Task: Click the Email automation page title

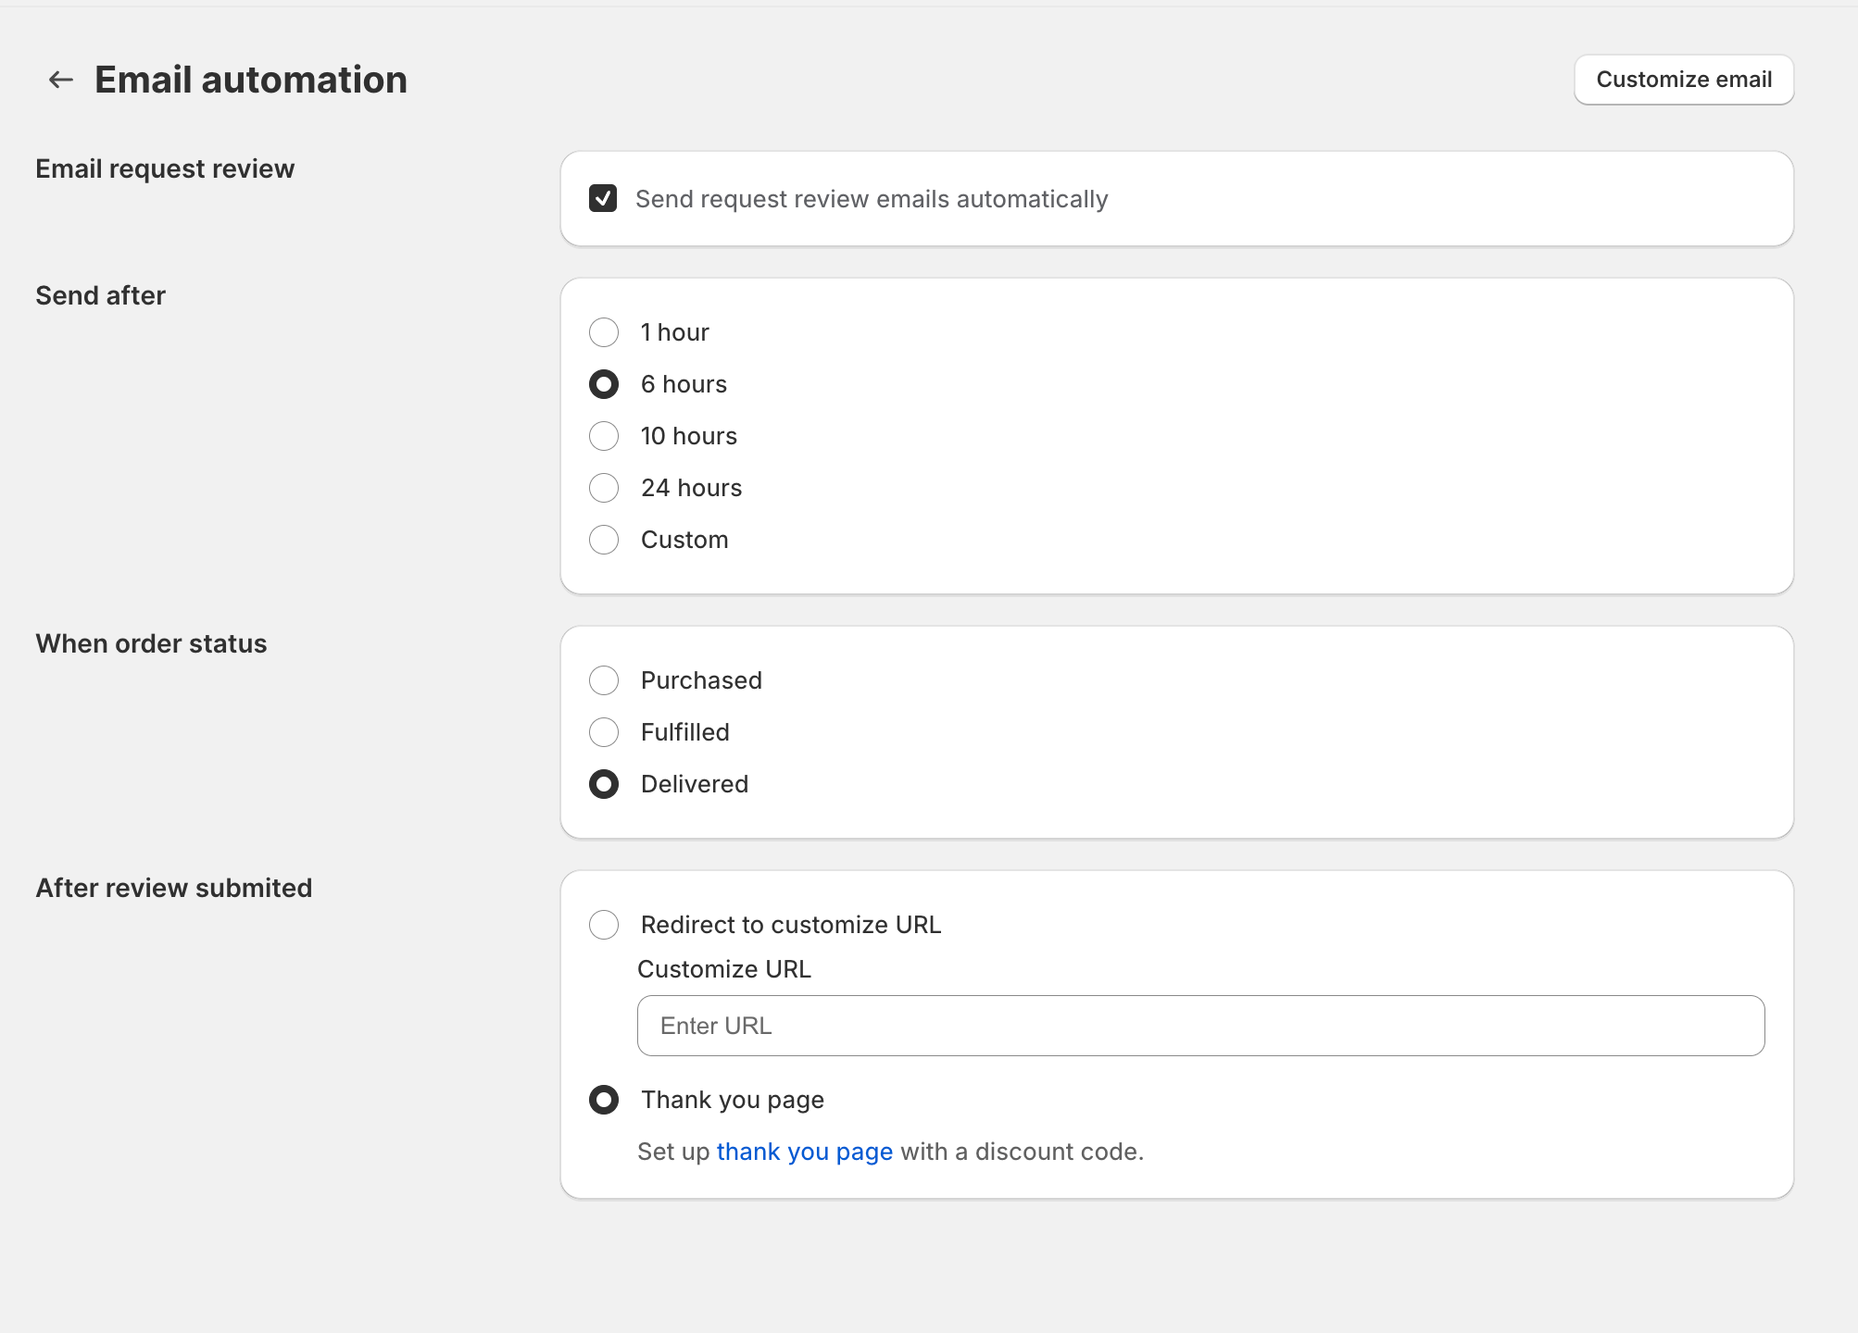Action: (251, 81)
